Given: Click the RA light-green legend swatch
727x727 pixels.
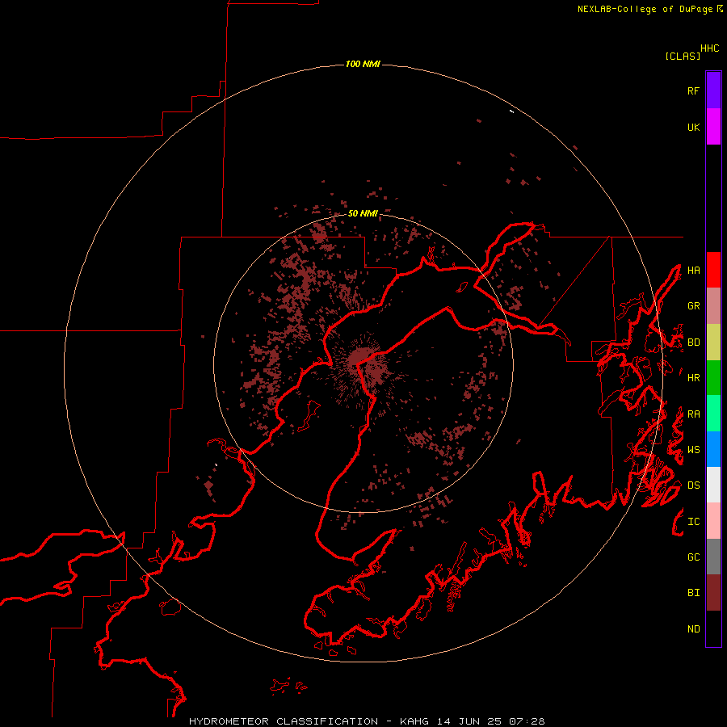Looking at the screenshot, I should coord(713,414).
